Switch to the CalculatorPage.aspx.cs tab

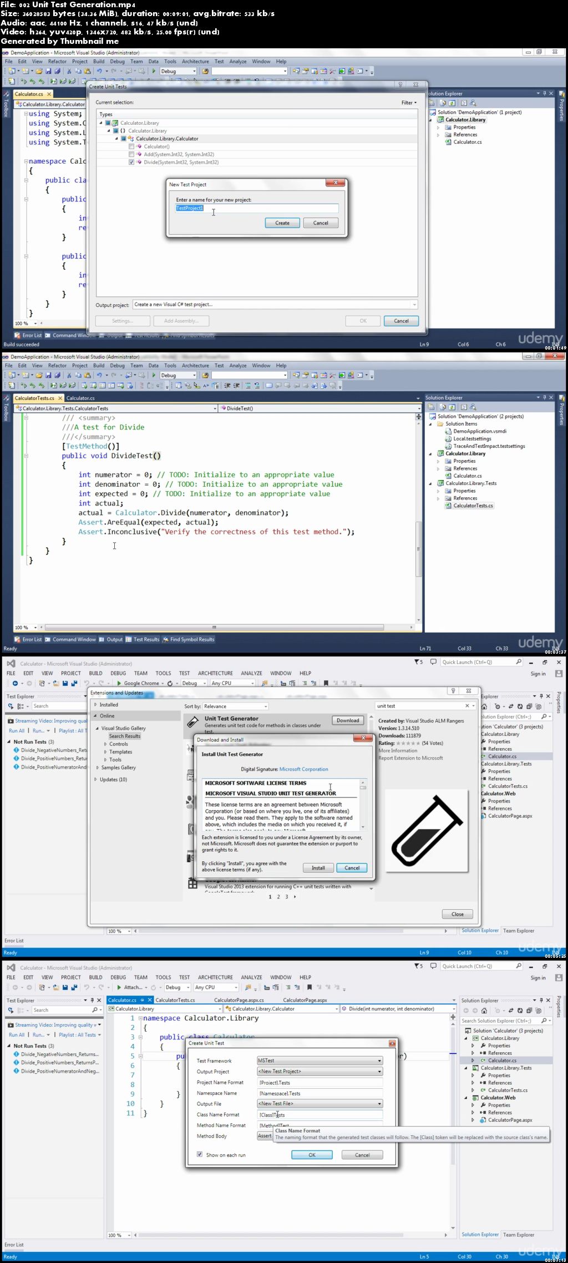tap(239, 1000)
